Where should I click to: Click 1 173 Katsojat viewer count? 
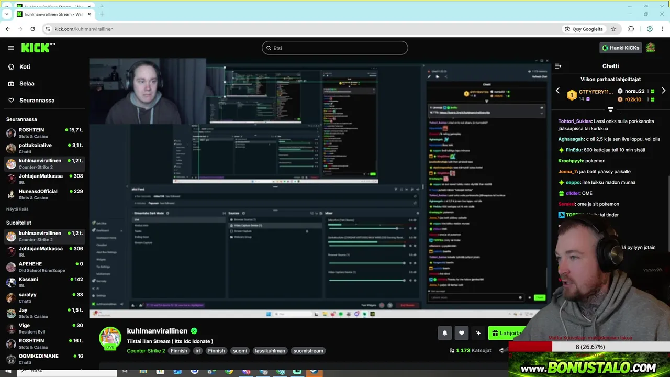[470, 350]
